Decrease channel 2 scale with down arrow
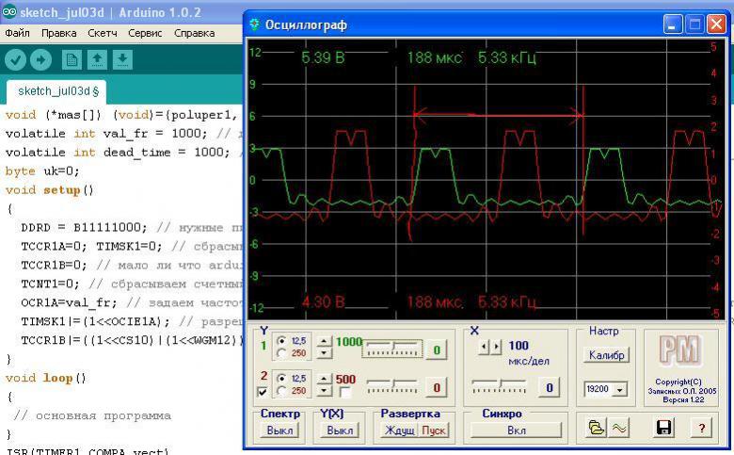Viewport: 734px width, 455px height. [x=325, y=390]
